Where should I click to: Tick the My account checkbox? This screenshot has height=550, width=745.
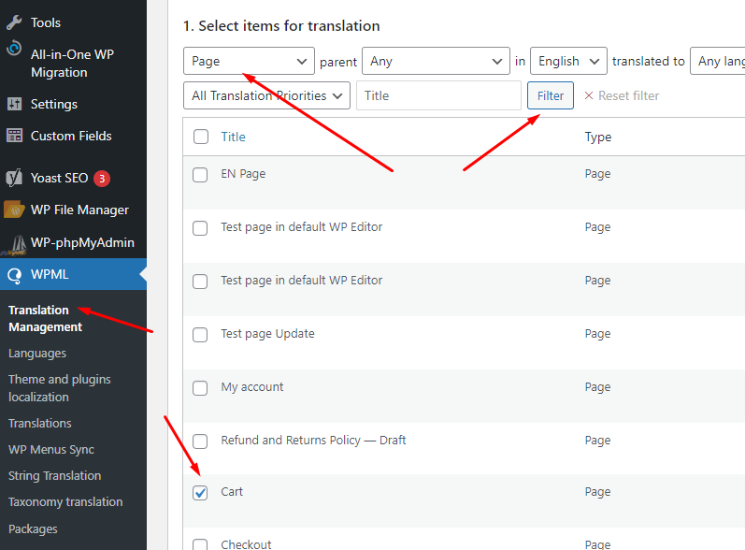click(200, 388)
